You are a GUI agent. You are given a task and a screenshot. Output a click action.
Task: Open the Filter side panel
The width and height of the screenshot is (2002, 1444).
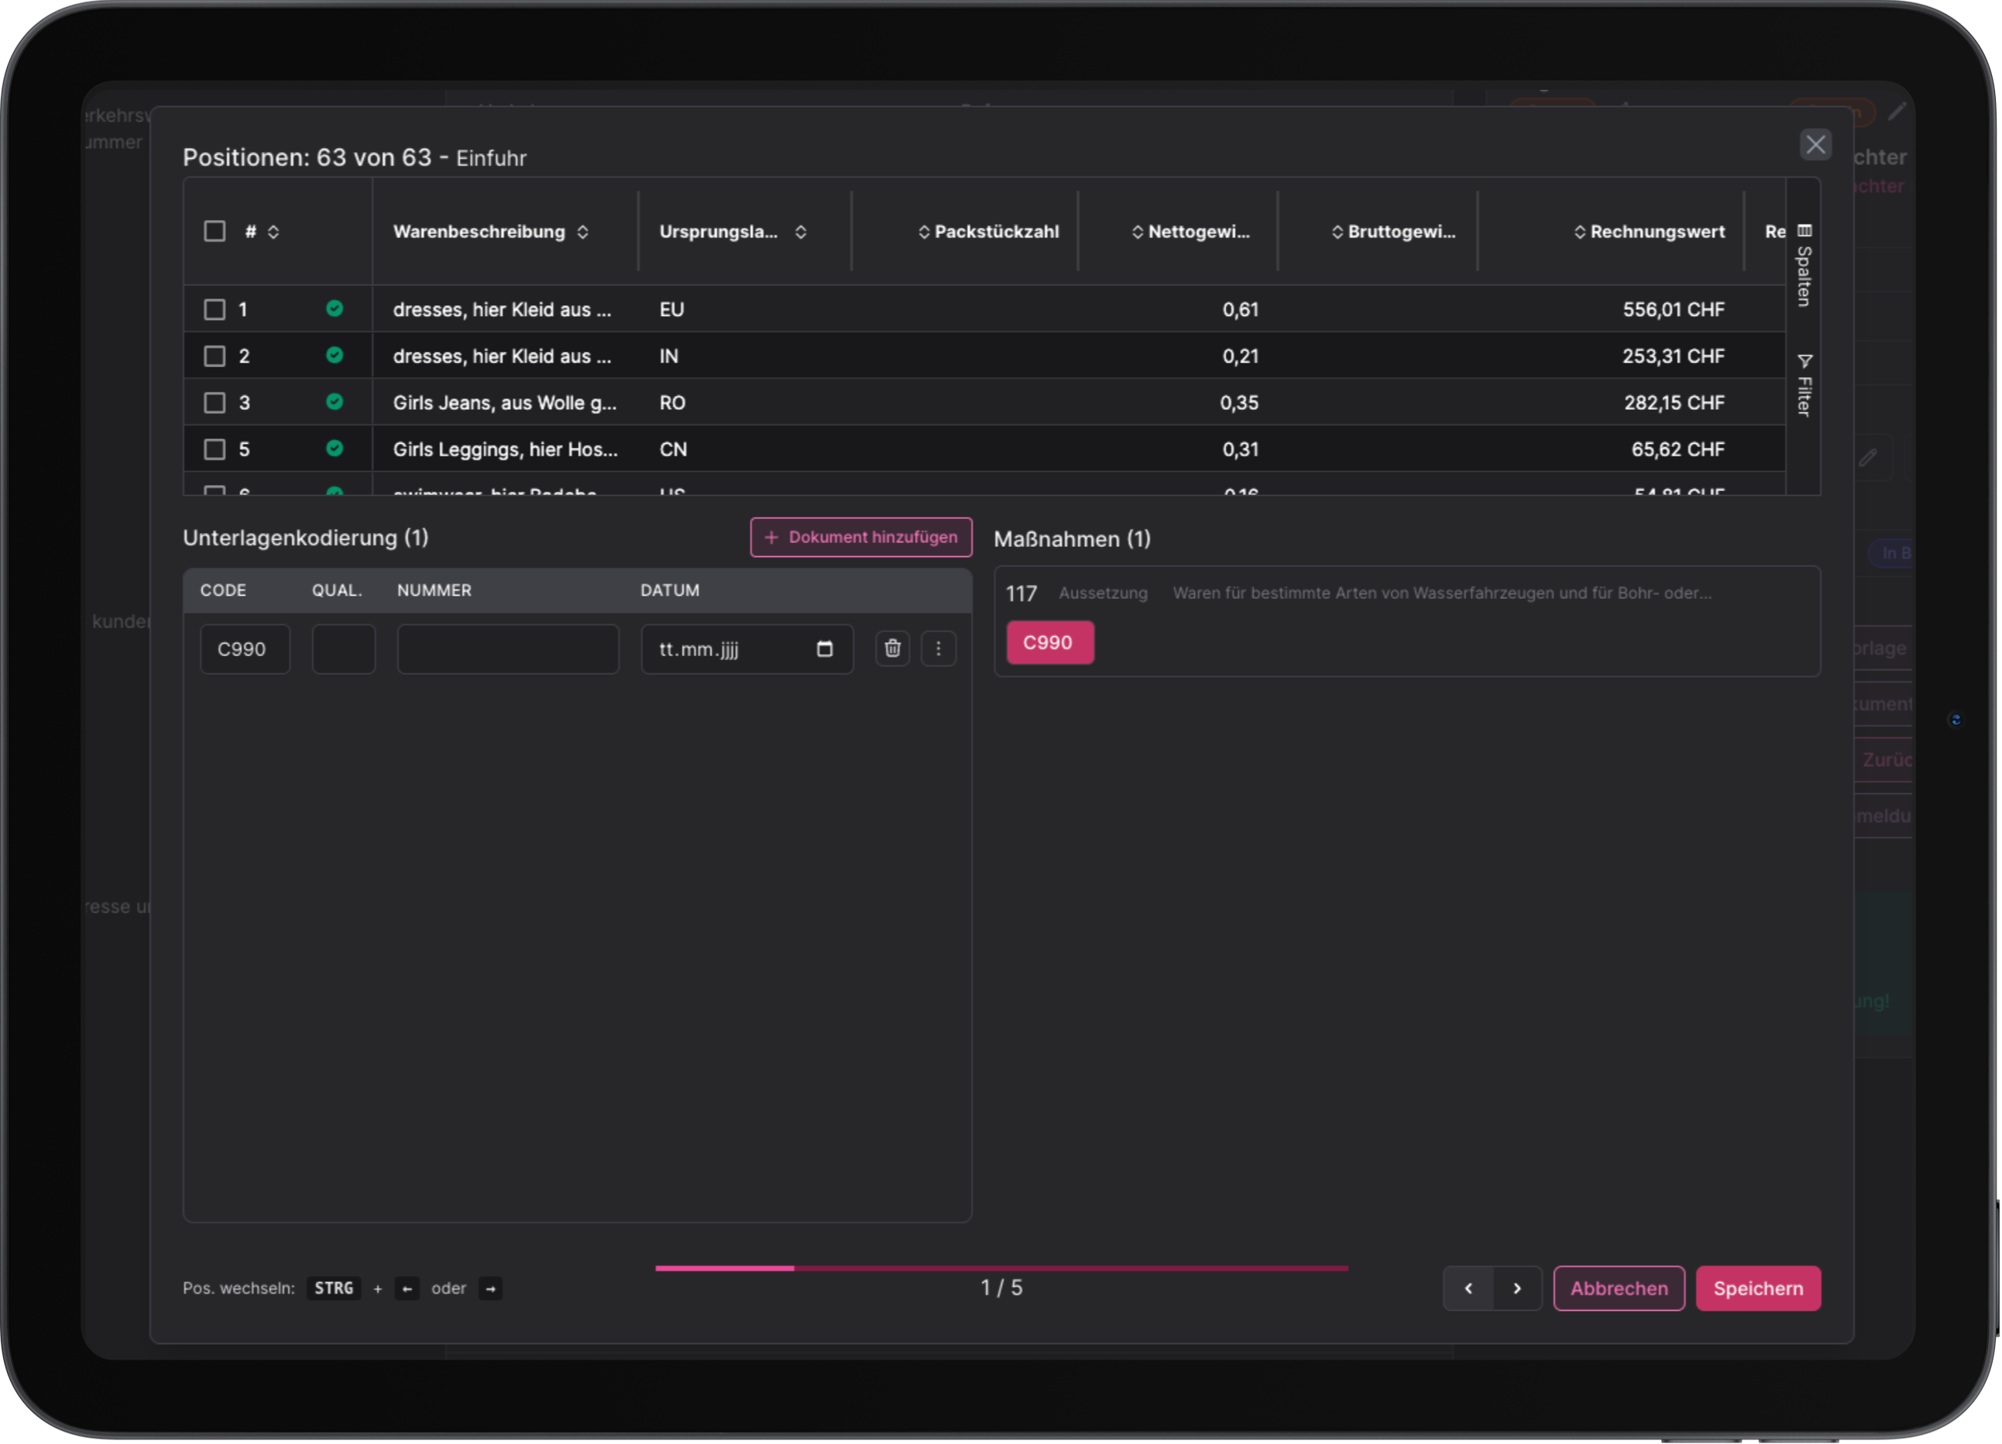pos(1805,386)
